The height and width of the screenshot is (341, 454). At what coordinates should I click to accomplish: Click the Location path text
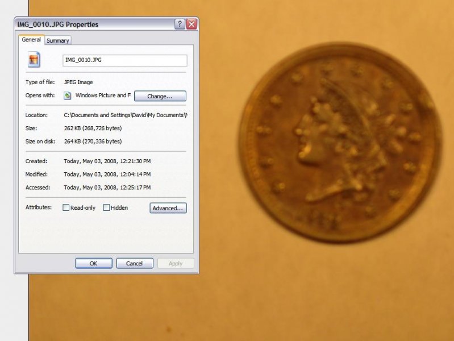click(x=126, y=115)
